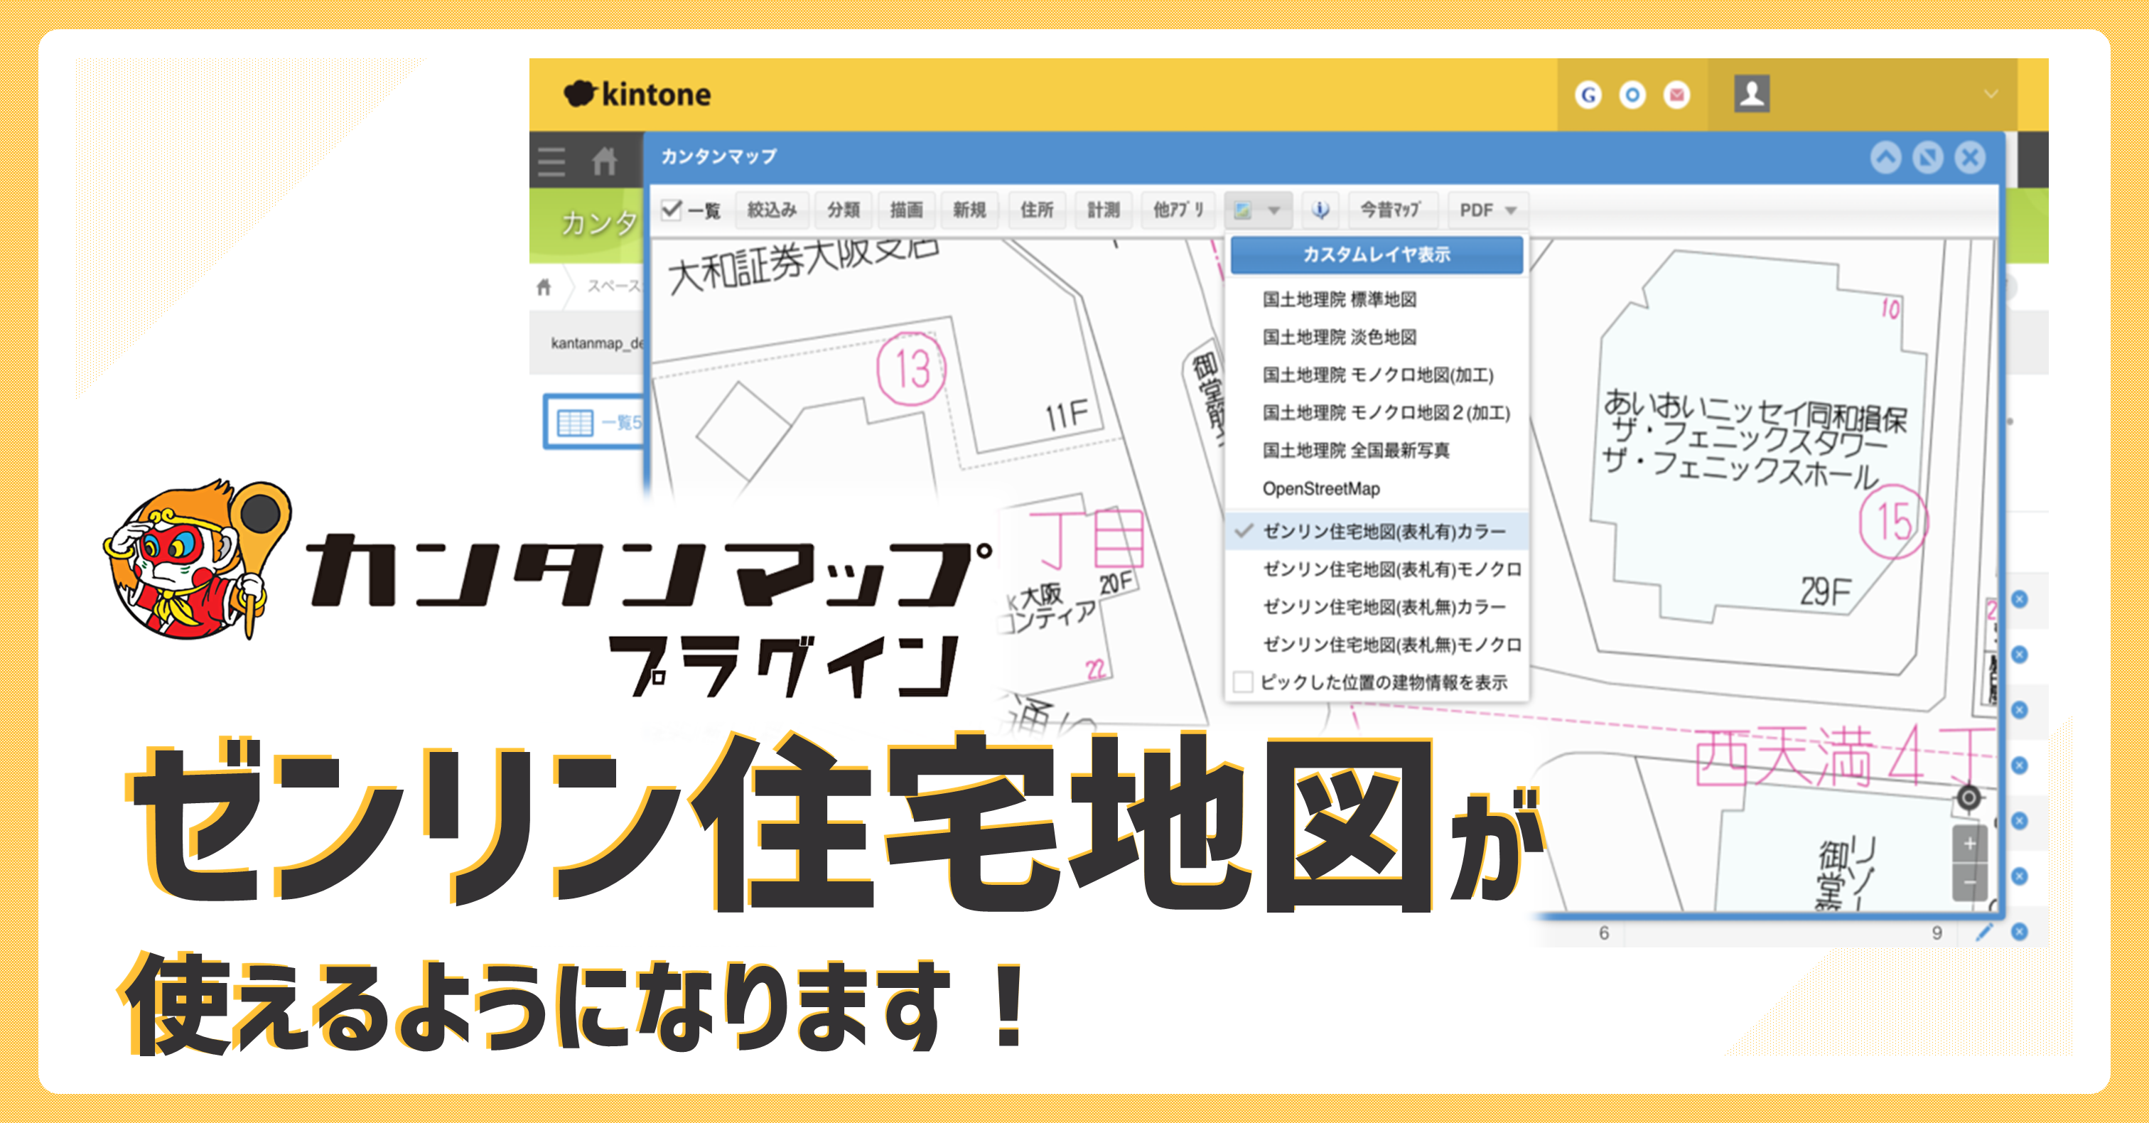Image resolution: width=2149 pixels, height=1123 pixels.
Task: Collapse the カンタンマップ window with up-arrow icon
Action: point(1885,157)
